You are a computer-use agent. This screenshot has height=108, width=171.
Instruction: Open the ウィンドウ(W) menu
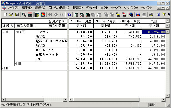131,8
